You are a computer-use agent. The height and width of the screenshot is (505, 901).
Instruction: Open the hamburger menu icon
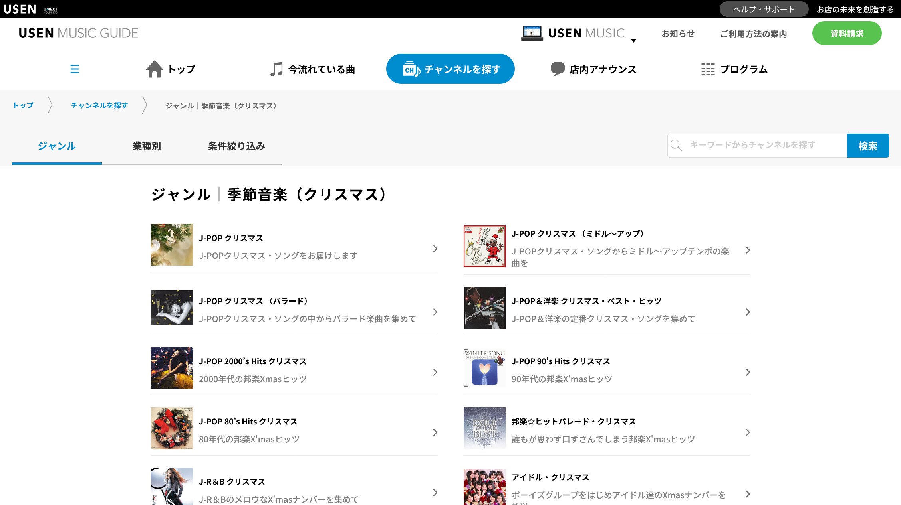[74, 69]
